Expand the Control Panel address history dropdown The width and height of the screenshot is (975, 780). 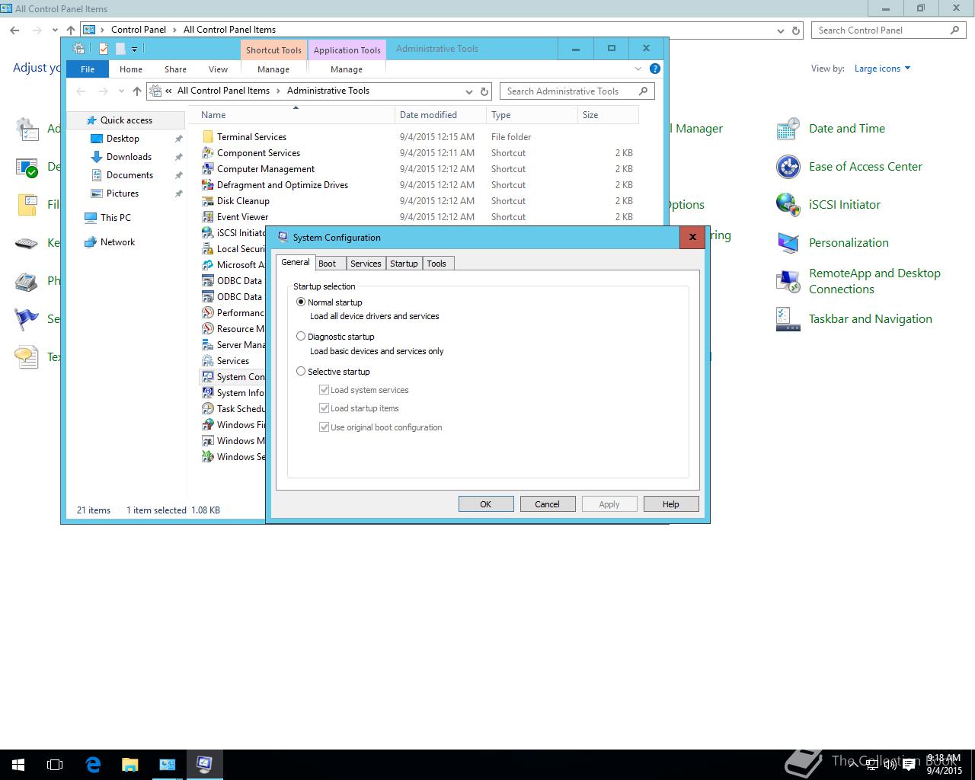(780, 30)
